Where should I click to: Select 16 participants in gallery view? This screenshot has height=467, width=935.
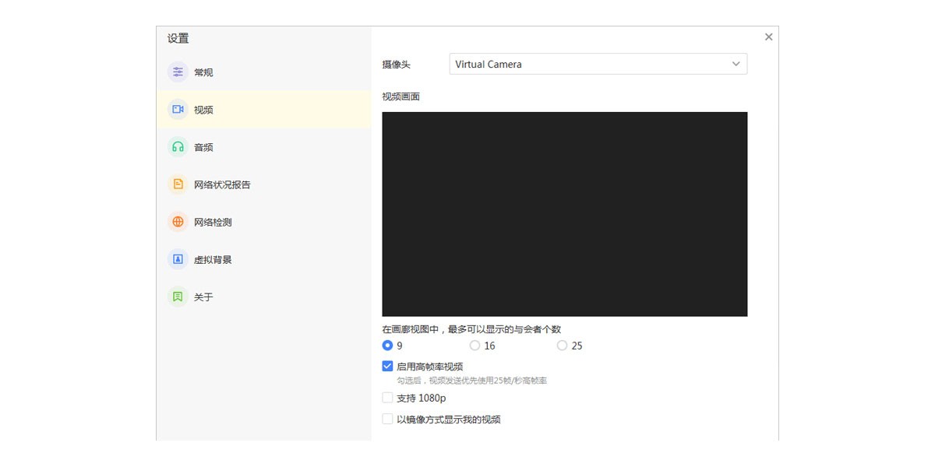point(475,346)
